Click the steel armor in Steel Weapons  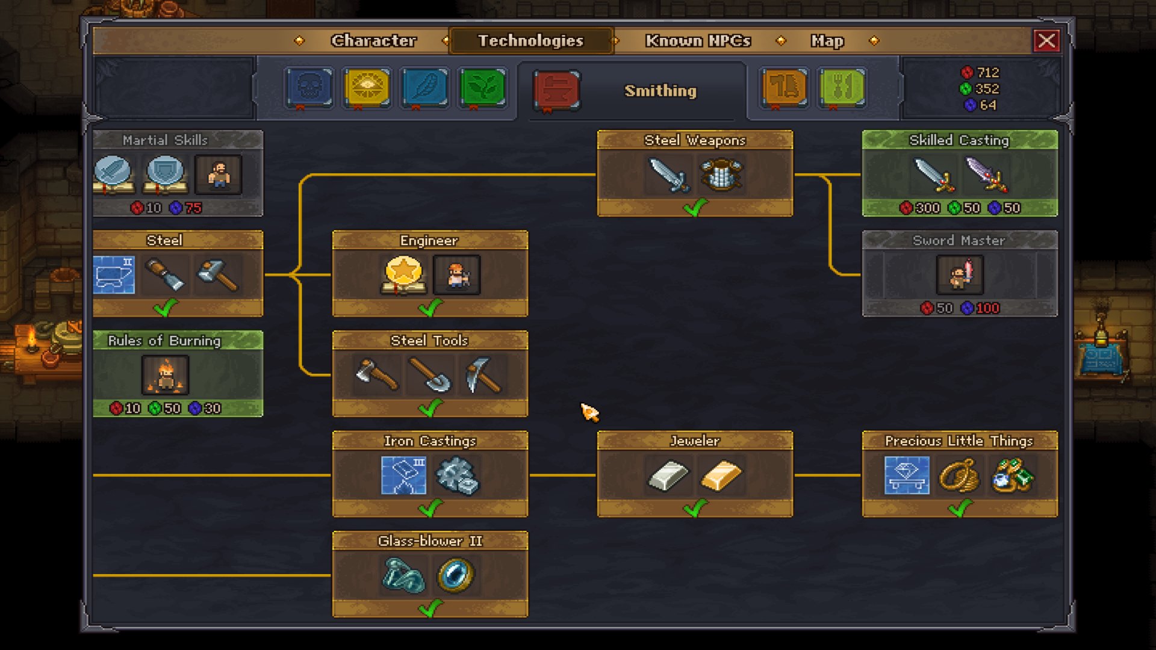(x=721, y=175)
